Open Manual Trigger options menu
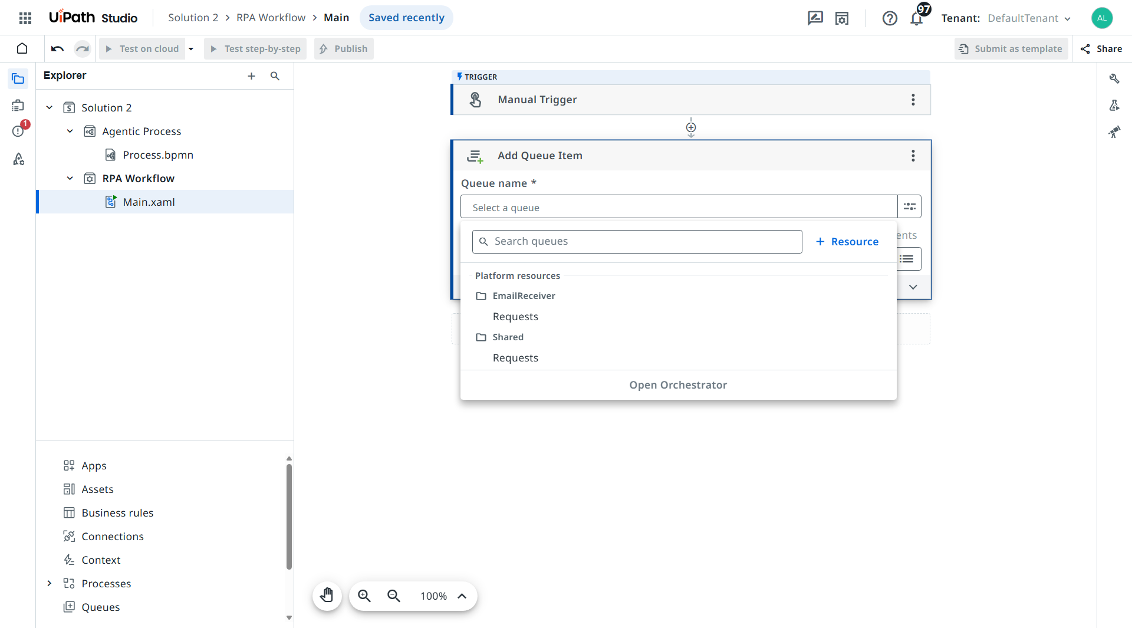 913,100
